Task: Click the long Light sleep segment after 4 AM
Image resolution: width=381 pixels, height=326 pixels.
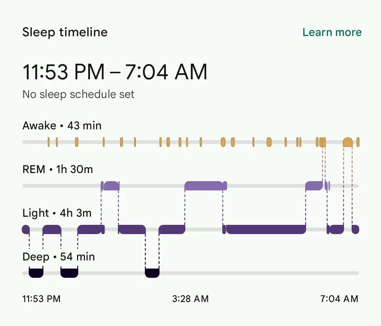Action: (265, 229)
